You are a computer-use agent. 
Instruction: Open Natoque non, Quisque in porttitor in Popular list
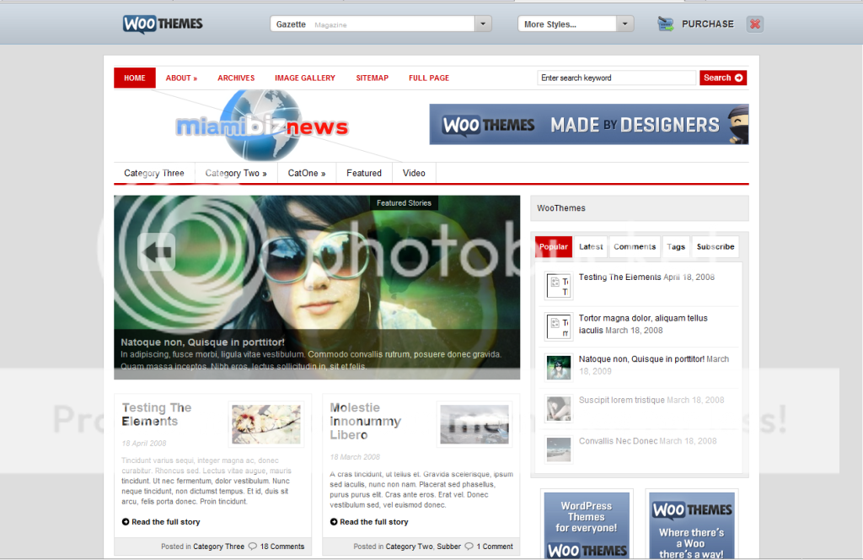[x=641, y=359]
